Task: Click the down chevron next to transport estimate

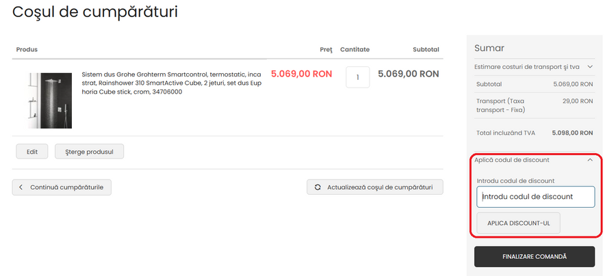Action: 589,67
